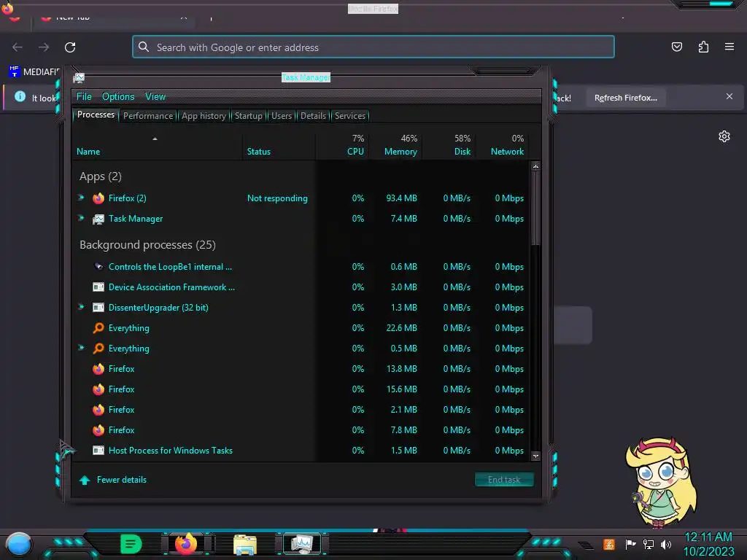
Task: Click the End task button
Action: (504, 480)
